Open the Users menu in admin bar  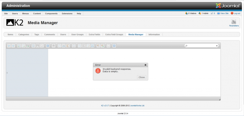tap(15, 13)
